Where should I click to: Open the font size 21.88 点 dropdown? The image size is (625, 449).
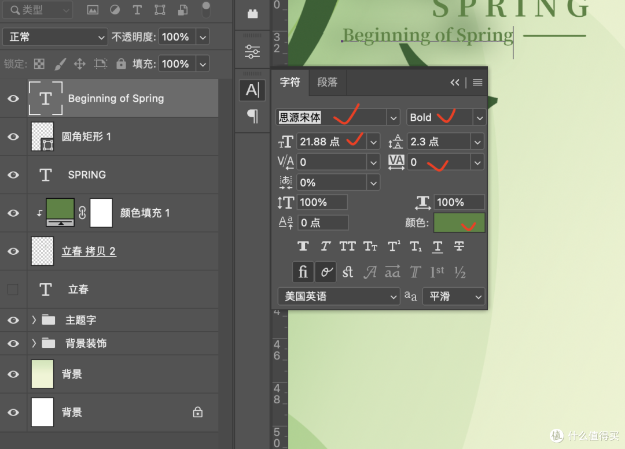(x=373, y=142)
